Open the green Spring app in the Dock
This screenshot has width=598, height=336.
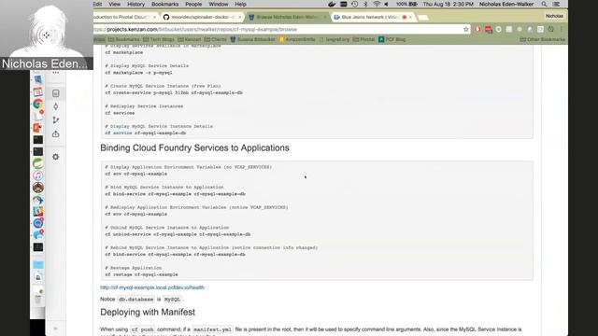click(37, 163)
